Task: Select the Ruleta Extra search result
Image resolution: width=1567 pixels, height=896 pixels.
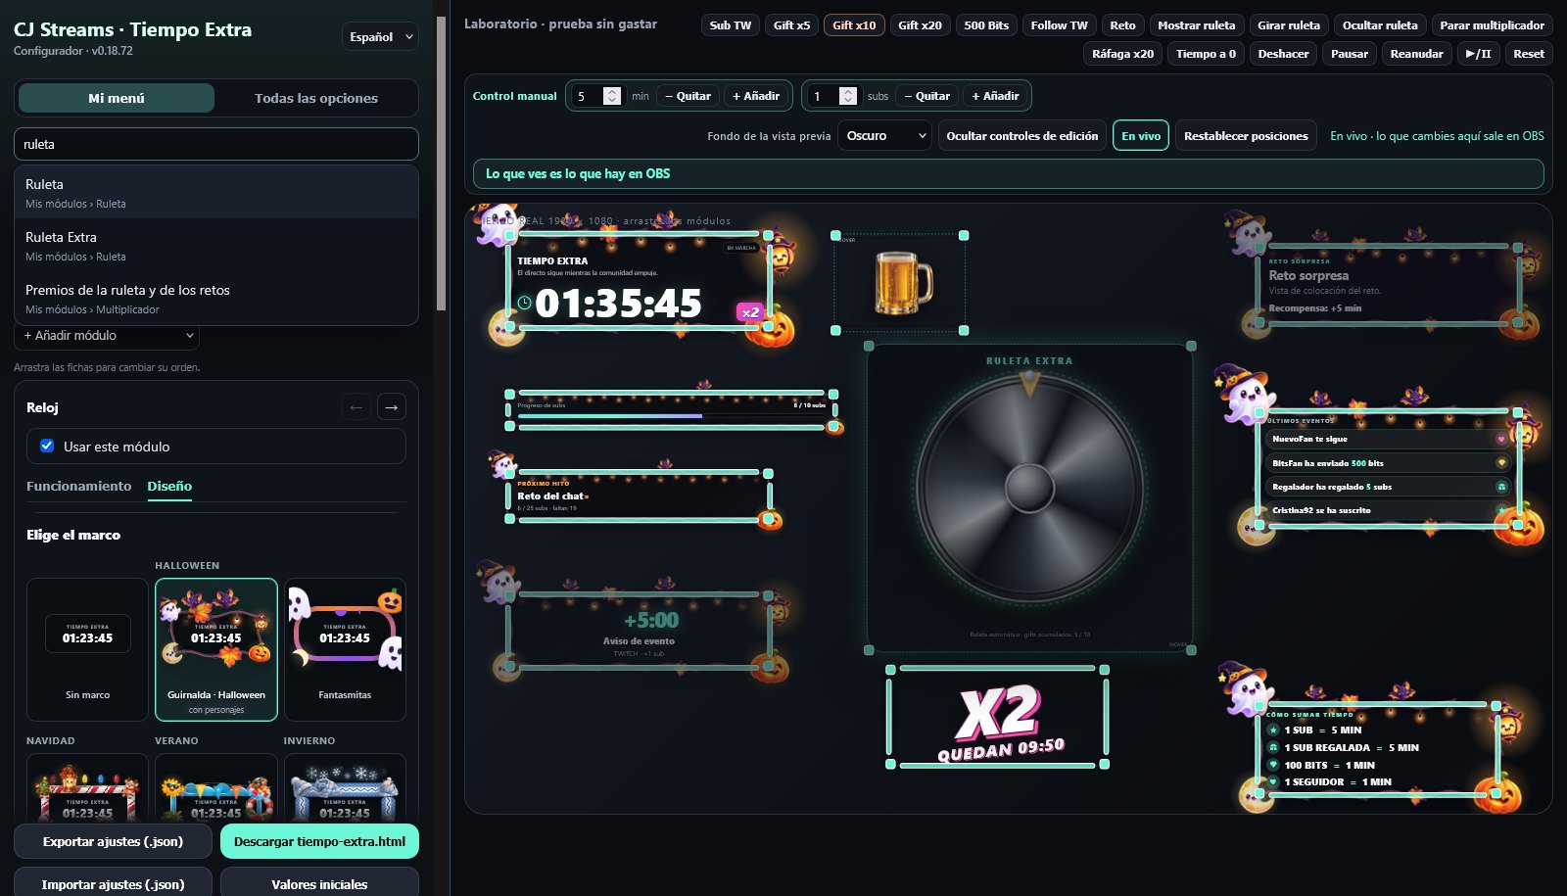Action: (216, 246)
